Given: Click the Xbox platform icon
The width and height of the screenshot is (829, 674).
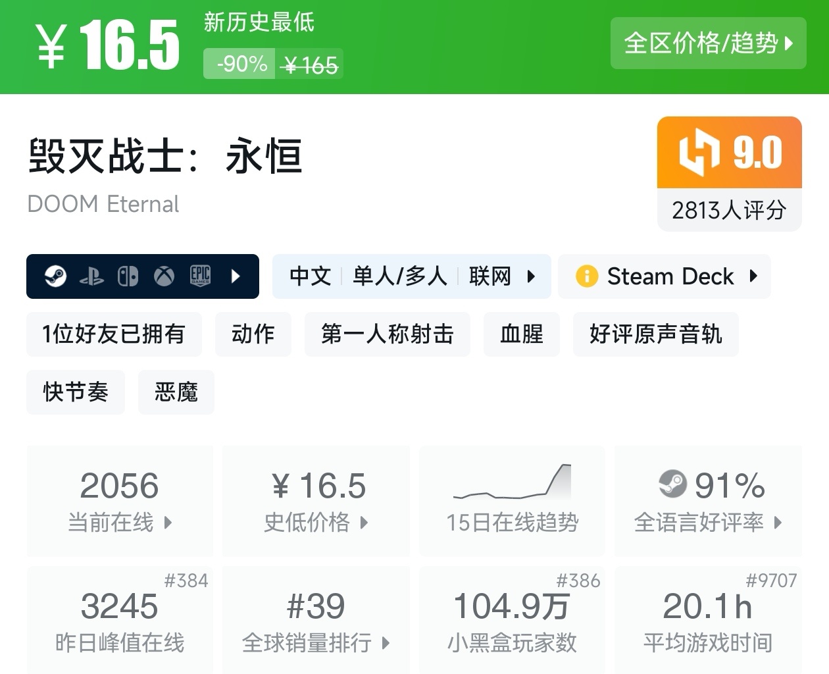Looking at the screenshot, I should pos(164,276).
